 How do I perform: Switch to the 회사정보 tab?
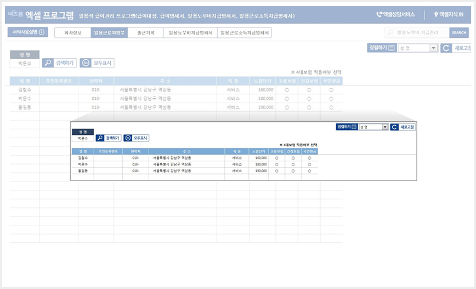tap(73, 33)
